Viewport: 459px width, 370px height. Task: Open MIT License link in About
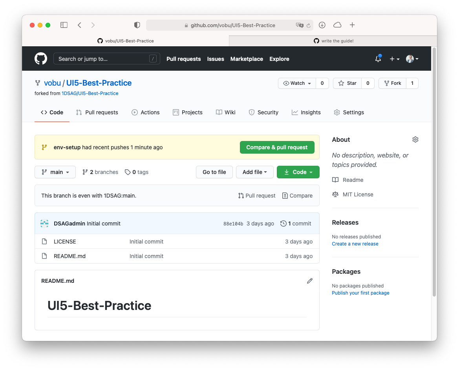(x=353, y=195)
